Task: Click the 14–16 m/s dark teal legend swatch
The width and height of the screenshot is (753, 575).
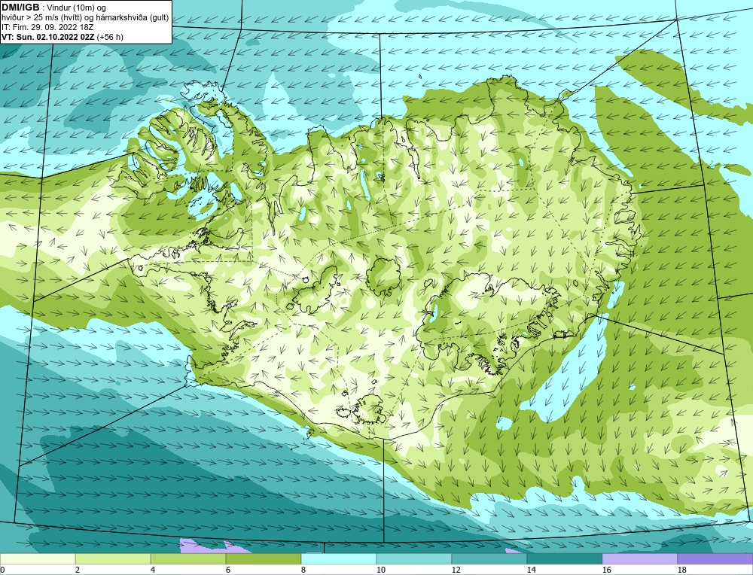Action: click(x=564, y=558)
